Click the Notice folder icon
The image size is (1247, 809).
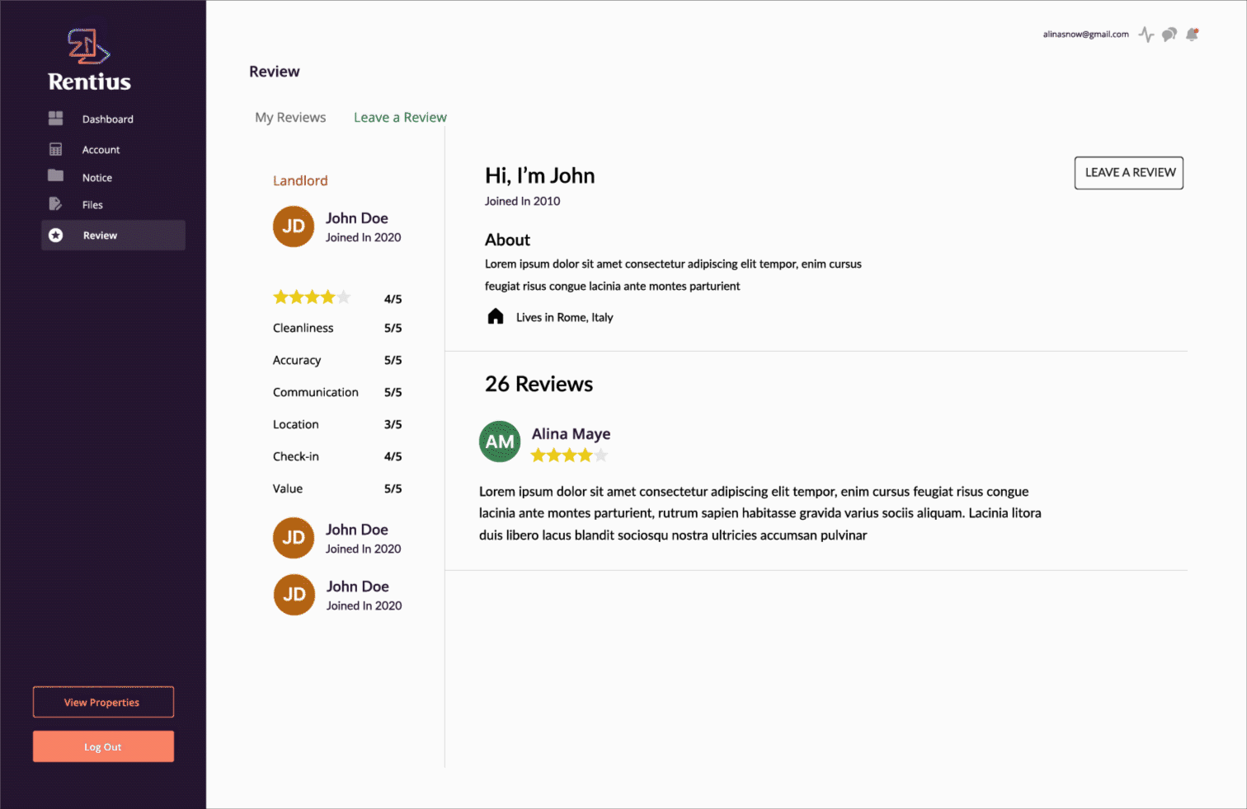(x=55, y=175)
